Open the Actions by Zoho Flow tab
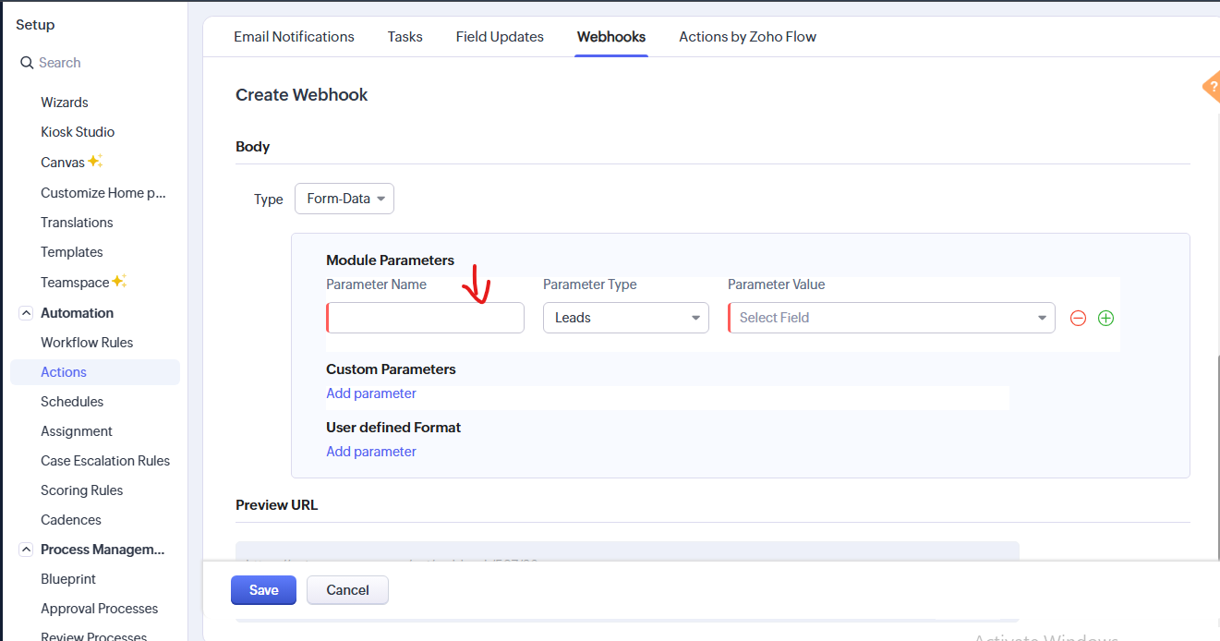 pyautogui.click(x=747, y=37)
